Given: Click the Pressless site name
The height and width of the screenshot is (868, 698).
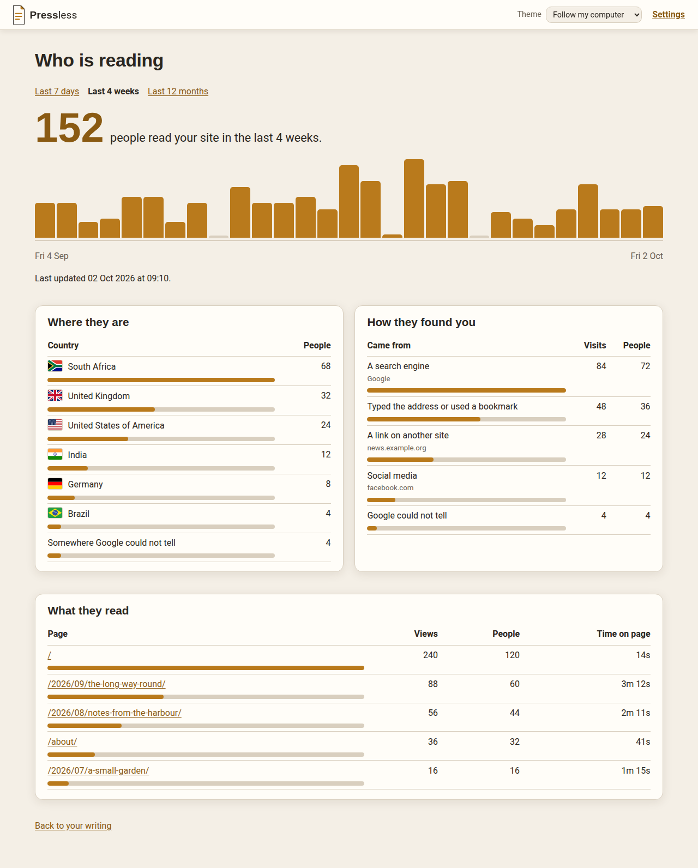Looking at the screenshot, I should coord(53,15).
